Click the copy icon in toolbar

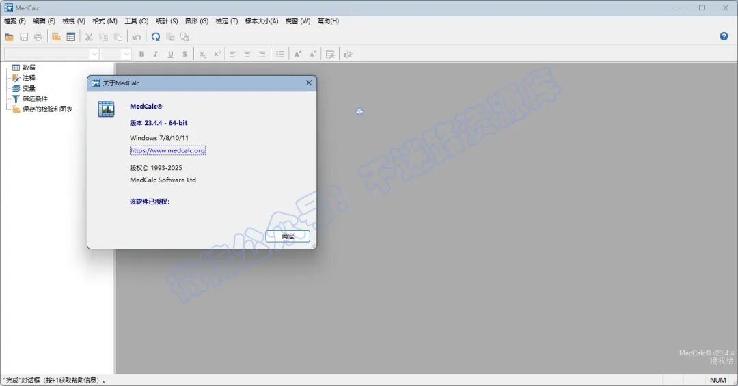(104, 37)
